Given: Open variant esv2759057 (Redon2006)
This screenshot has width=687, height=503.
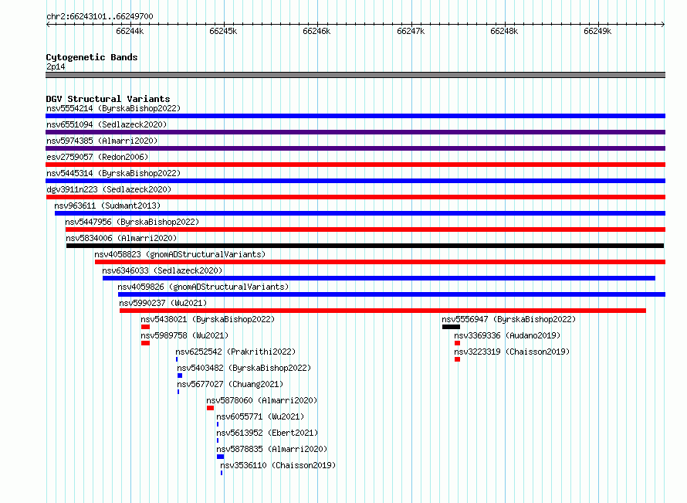Looking at the screenshot, I should coord(97,157).
